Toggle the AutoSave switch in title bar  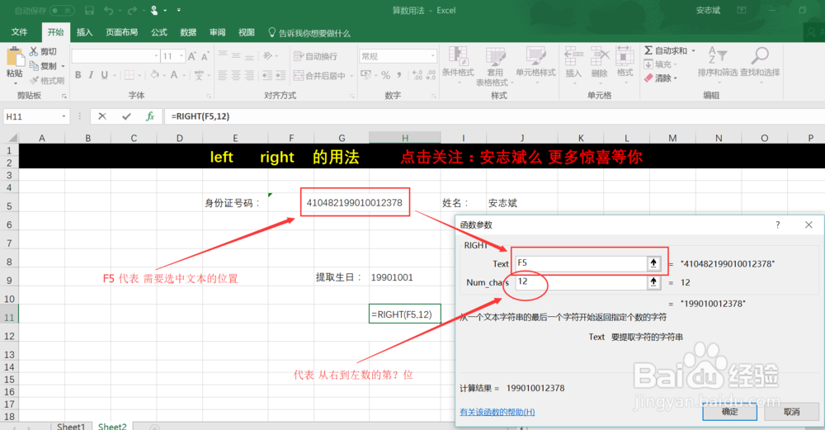pos(62,11)
